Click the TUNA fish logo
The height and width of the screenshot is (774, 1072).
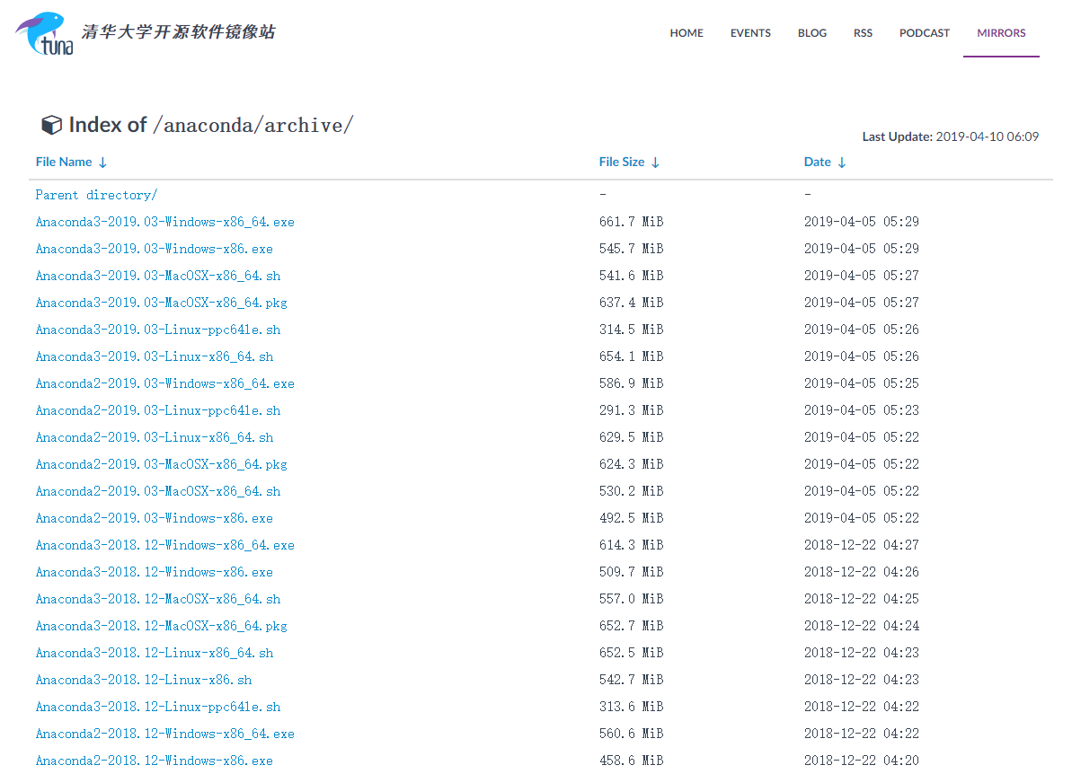pyautogui.click(x=44, y=33)
